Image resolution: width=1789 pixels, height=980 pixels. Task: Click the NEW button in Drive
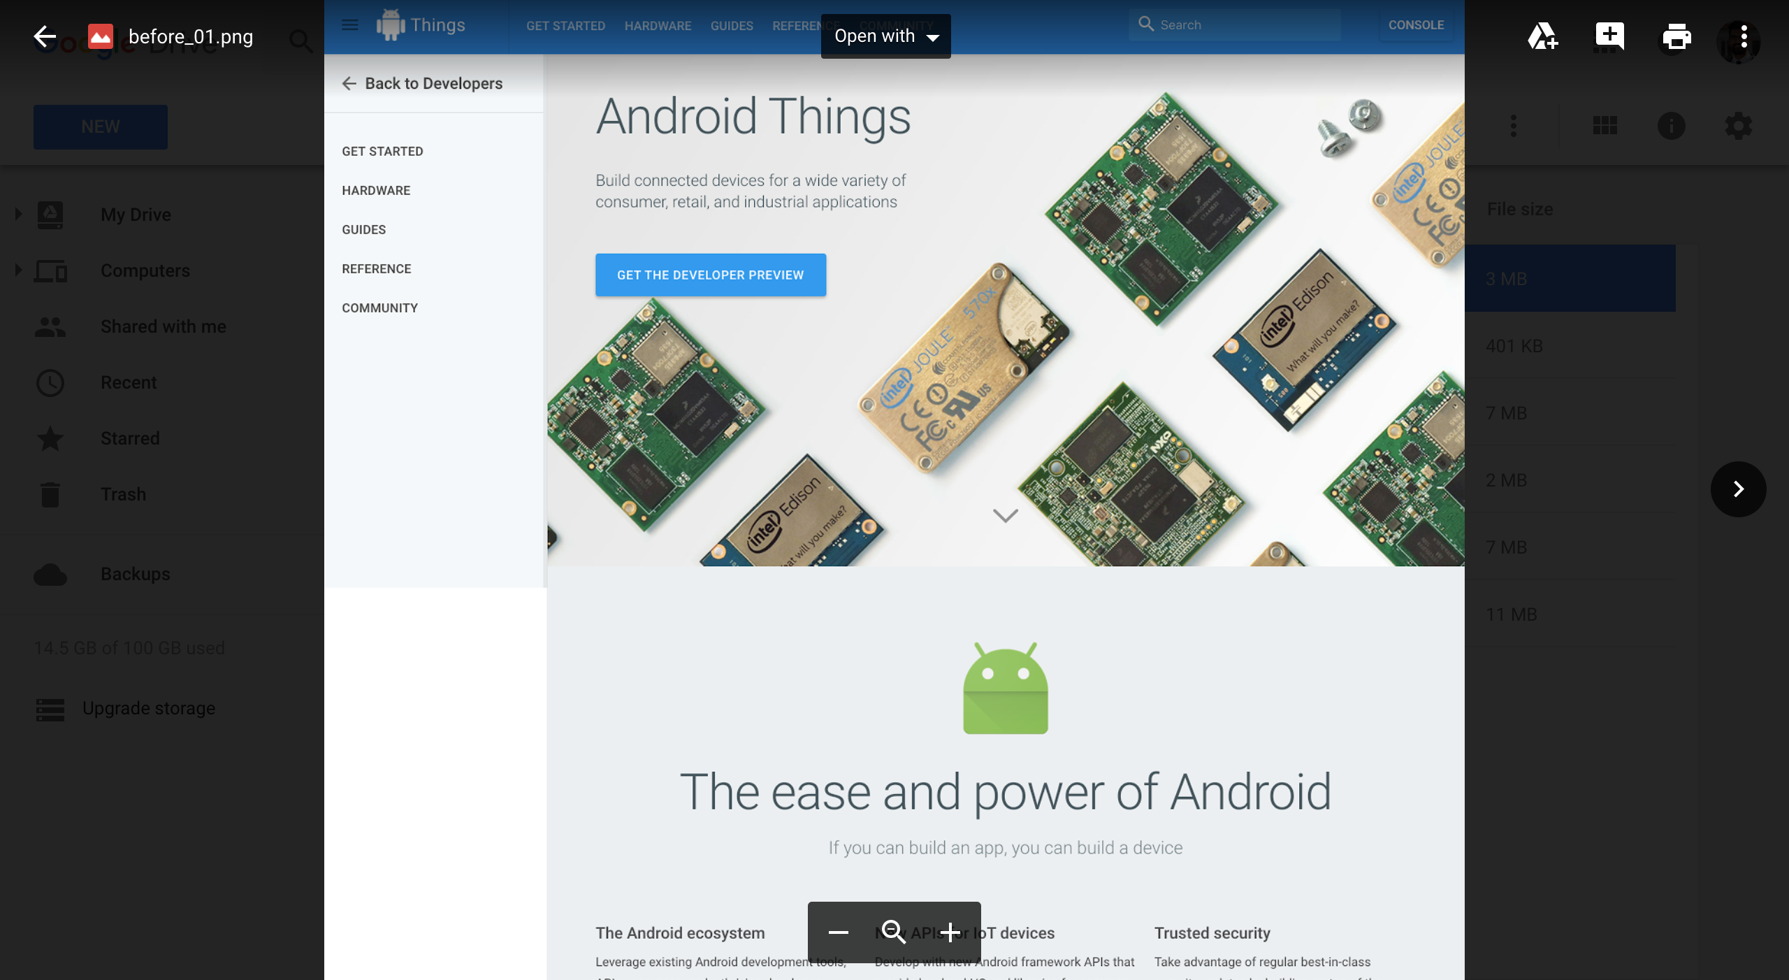click(x=101, y=127)
